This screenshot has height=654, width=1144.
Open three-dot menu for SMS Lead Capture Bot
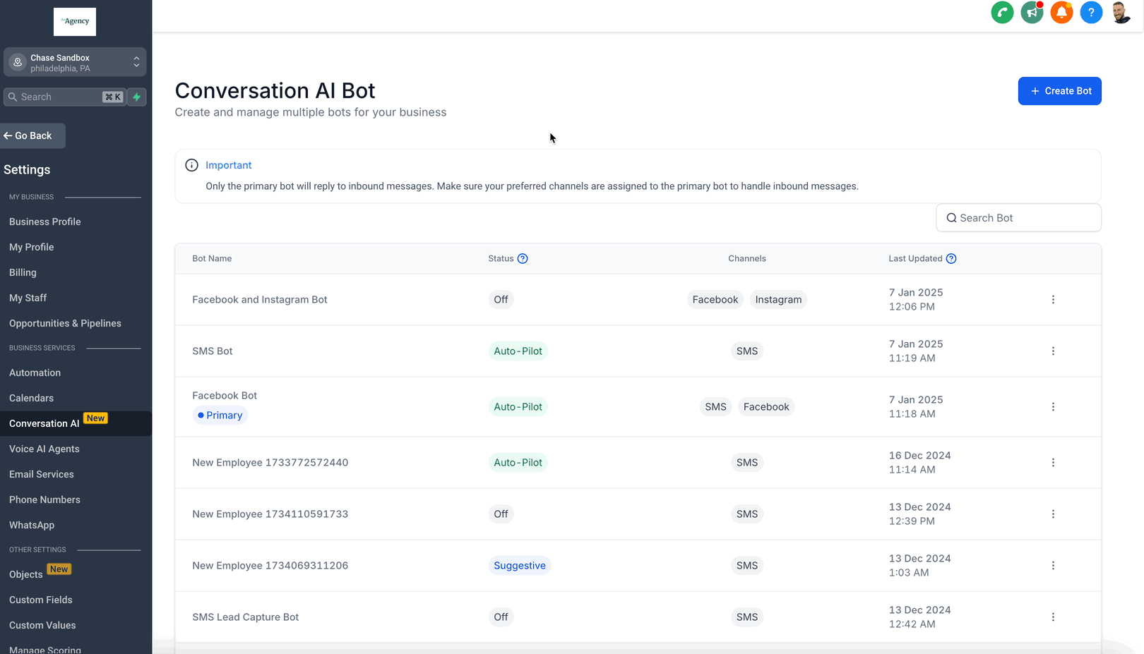pos(1053,617)
